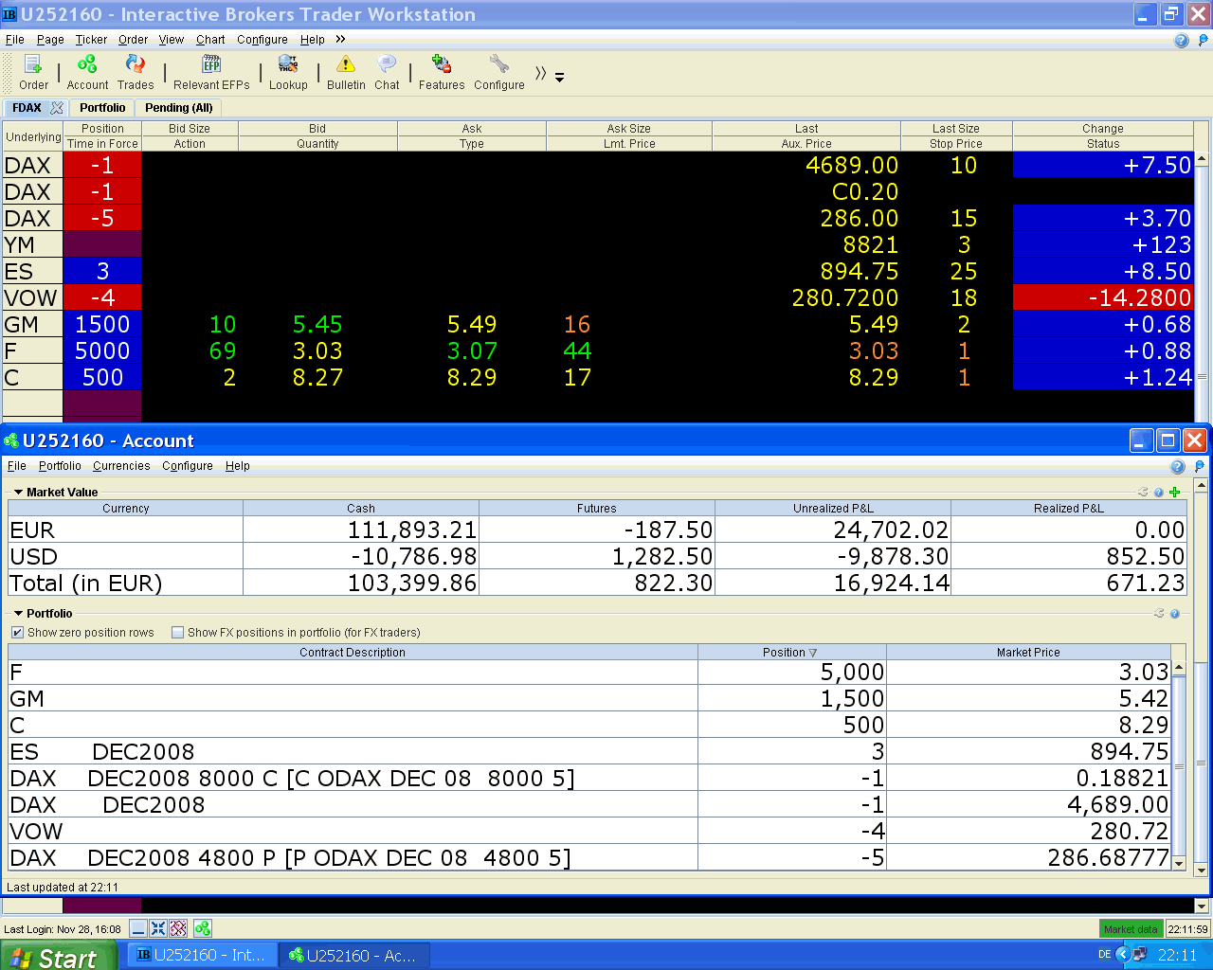This screenshot has height=970, width=1213.
Task: Open the Windows Start menu
Action: click(58, 956)
